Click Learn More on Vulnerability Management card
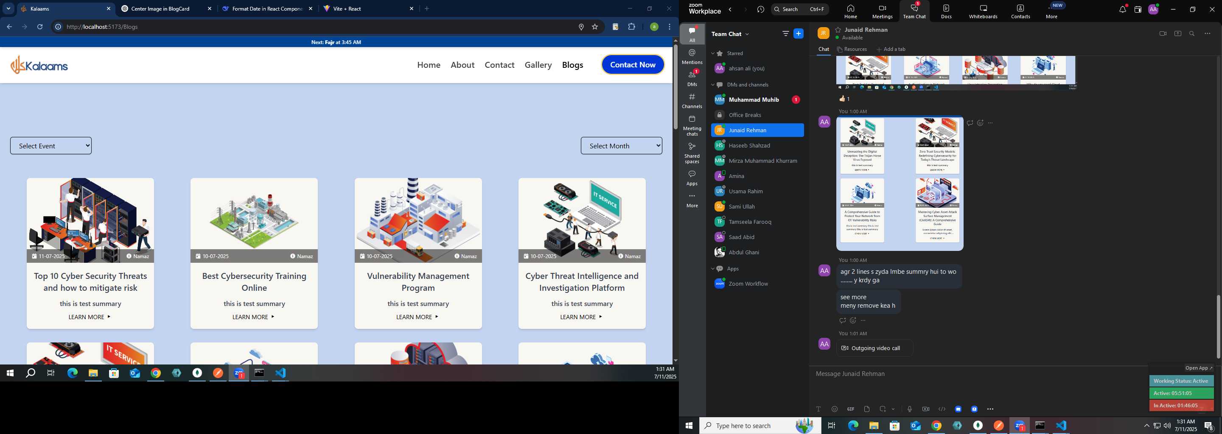 pos(418,317)
